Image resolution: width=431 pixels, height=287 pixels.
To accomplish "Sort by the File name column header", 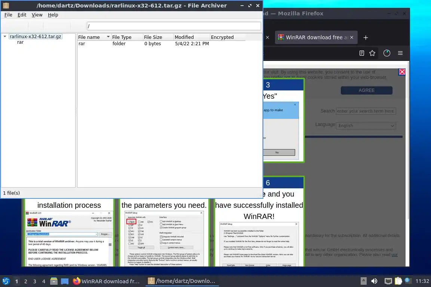I will pyautogui.click(x=94, y=37).
